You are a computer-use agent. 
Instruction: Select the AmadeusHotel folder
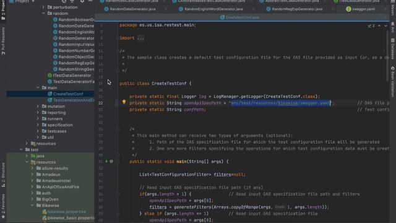[54, 180]
